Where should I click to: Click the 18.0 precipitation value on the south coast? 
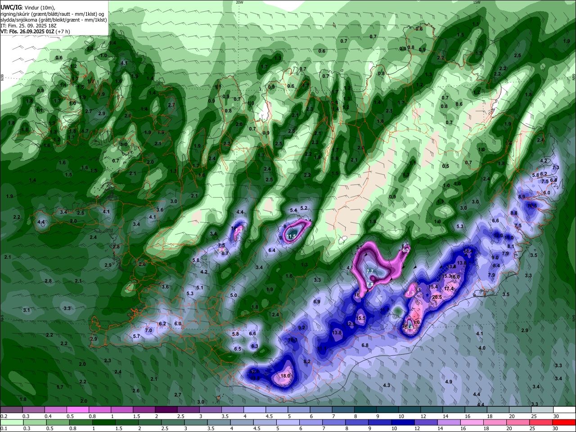coord(285,376)
